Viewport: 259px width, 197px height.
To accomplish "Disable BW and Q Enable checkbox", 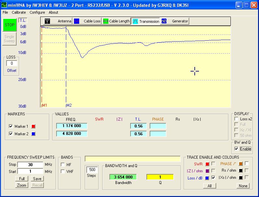I will point(236,149).
